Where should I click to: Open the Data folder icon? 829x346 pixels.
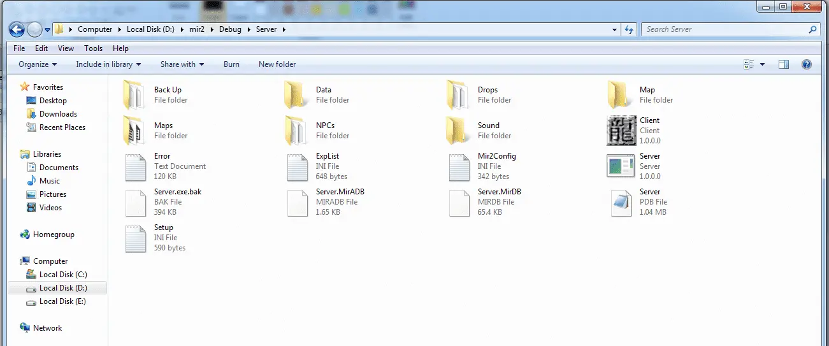[296, 95]
